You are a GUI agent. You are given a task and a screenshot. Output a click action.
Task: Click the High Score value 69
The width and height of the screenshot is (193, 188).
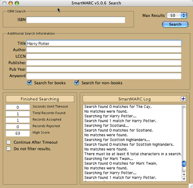pos(18,133)
